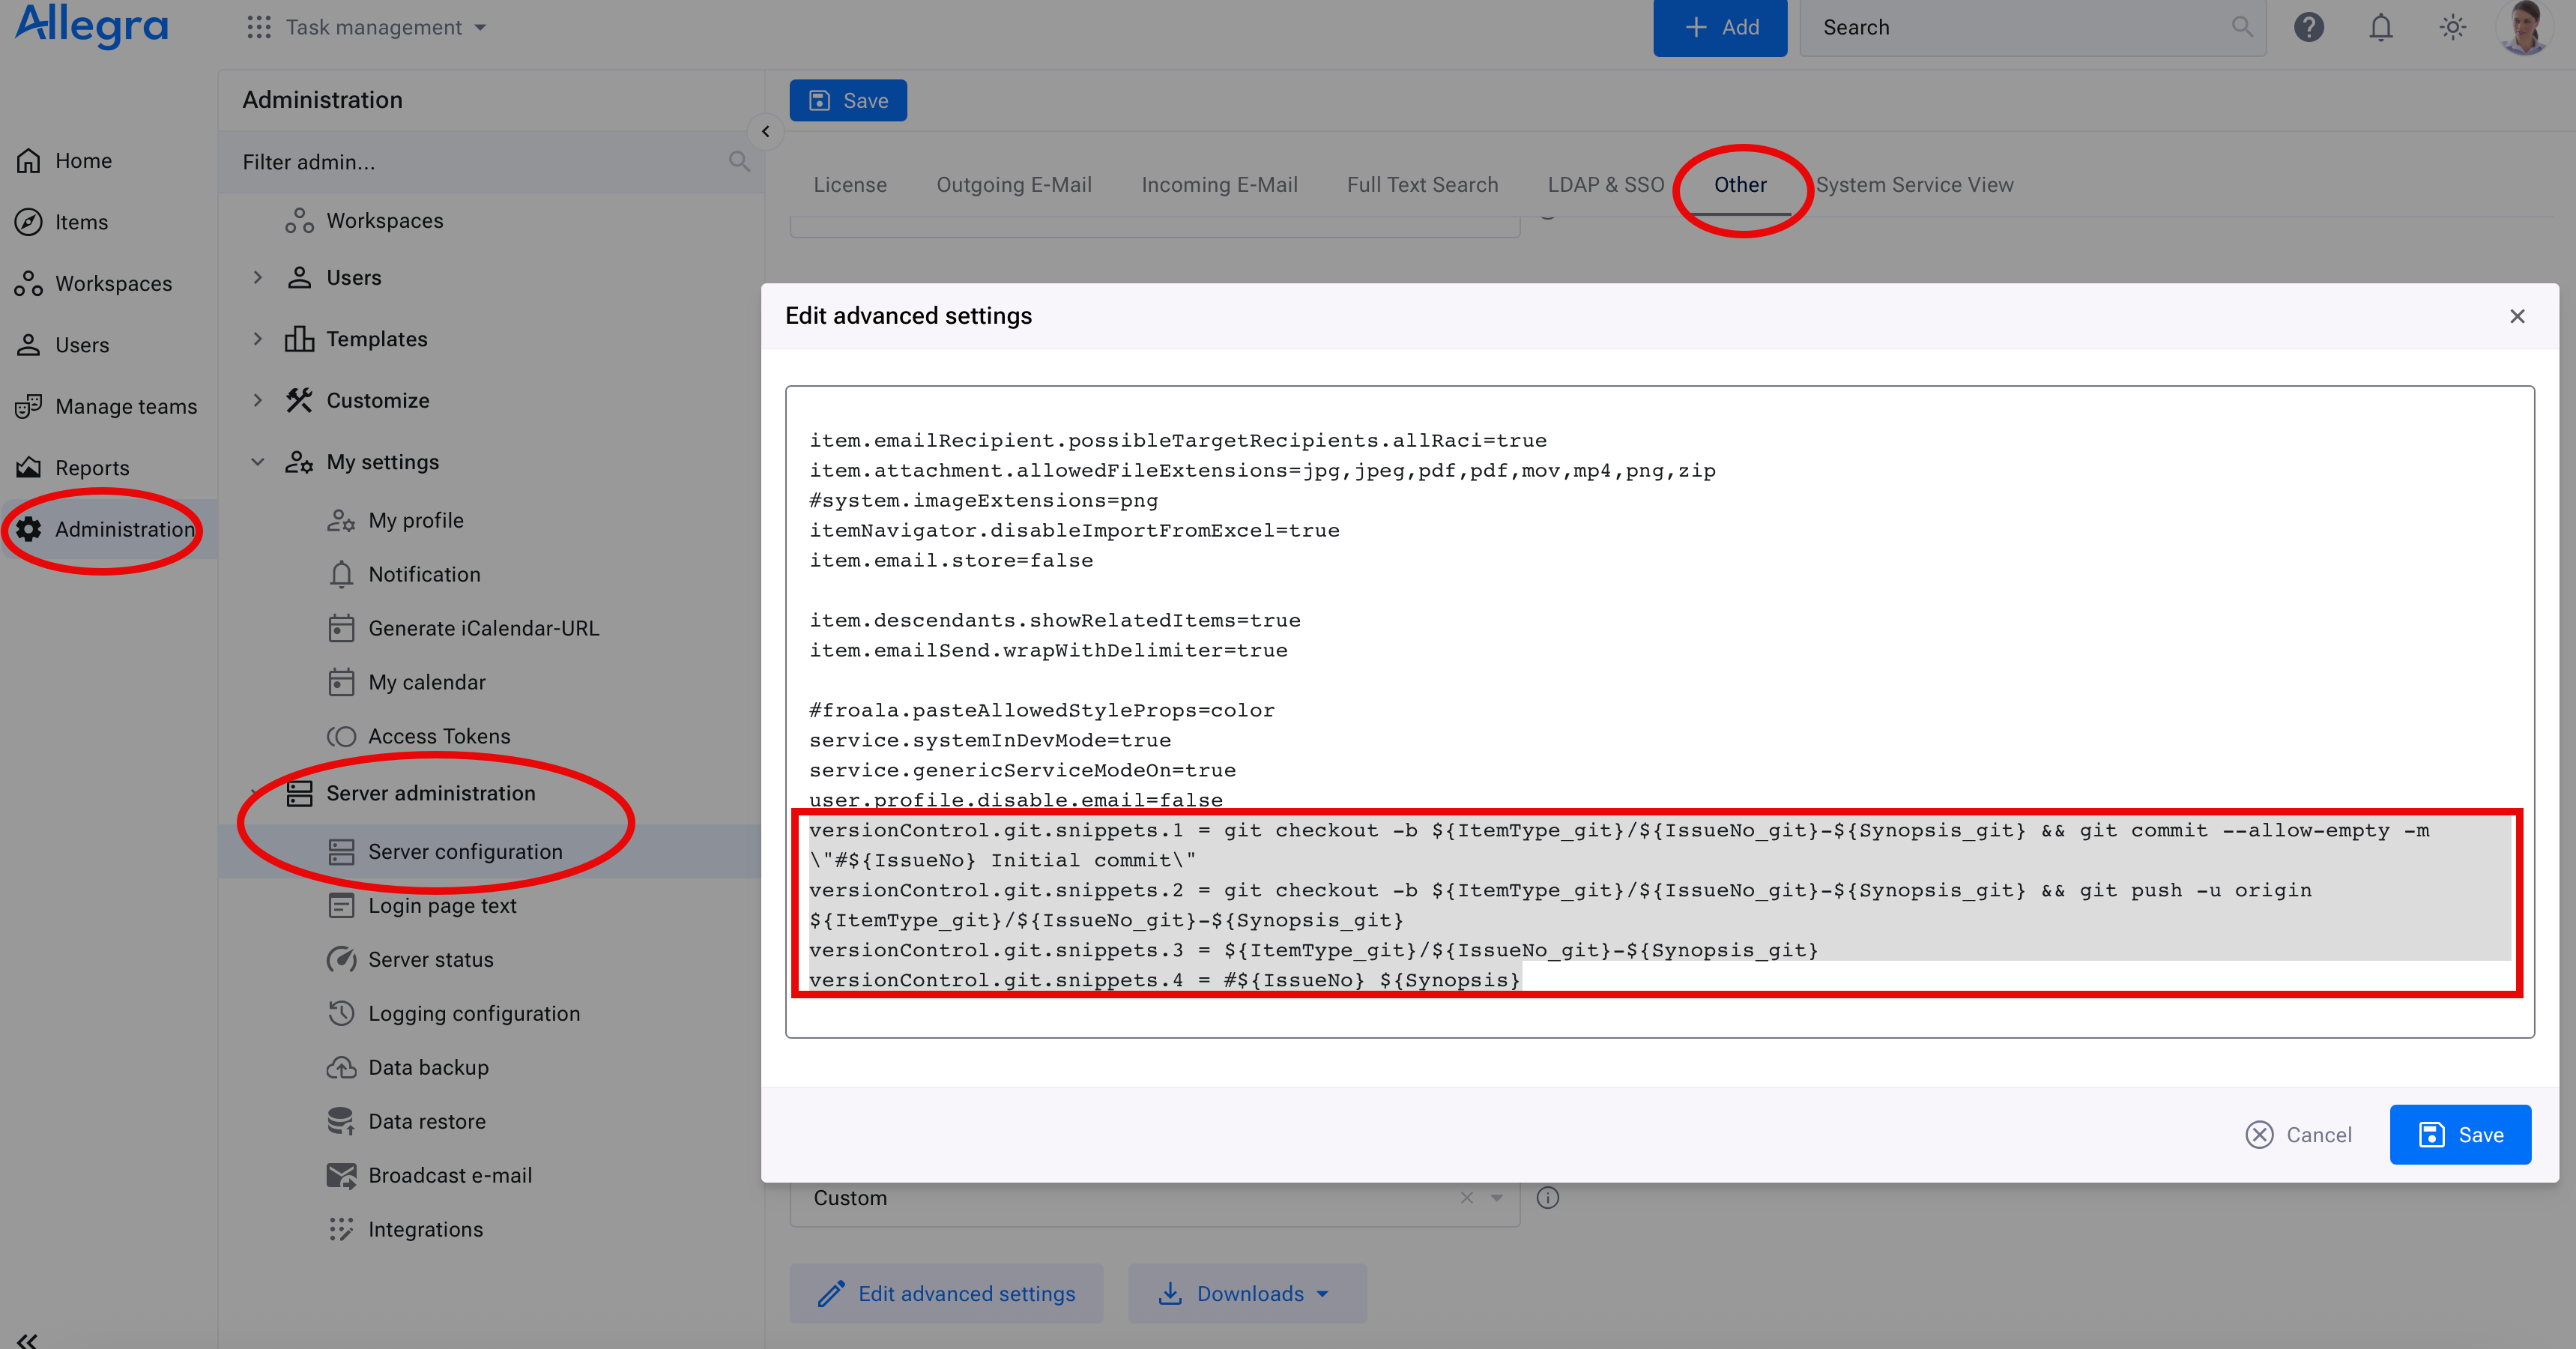The width and height of the screenshot is (2576, 1349).
Task: Toggle the light/dark theme icon
Action: pos(2452,27)
